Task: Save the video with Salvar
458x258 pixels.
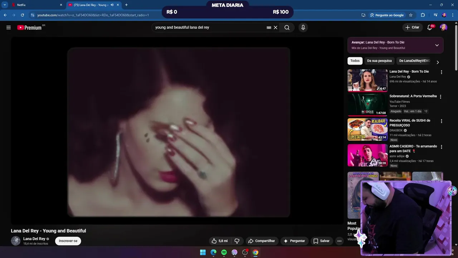Action: tap(321, 241)
